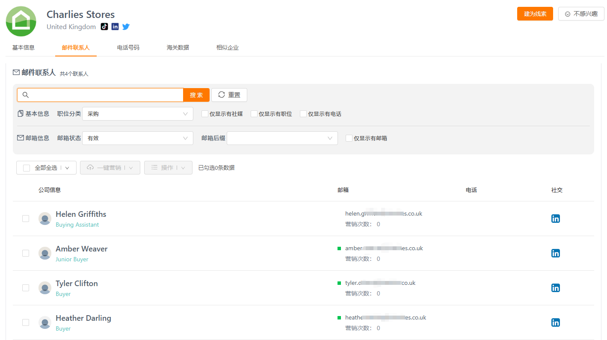The image size is (607, 340).
Task: Click the 已勾选0条数据 selection count
Action: 216,168
